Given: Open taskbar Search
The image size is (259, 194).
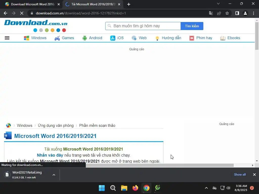Looking at the screenshot, I should point(113,188).
